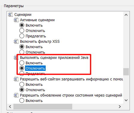
Task: Click the icon beside Разрешить веб-сайтам запрашивать информацию
Action: [x=16, y=79]
